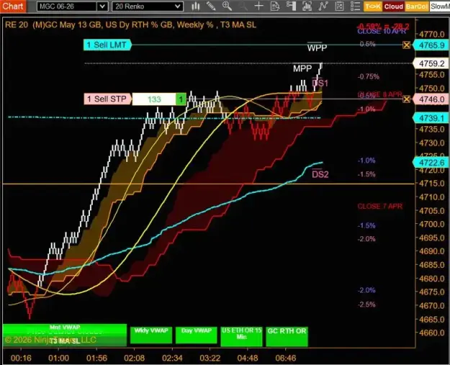Toggle the SlowM button in toolbar
Image resolution: width=450 pixels, height=365 pixels.
(440, 6)
